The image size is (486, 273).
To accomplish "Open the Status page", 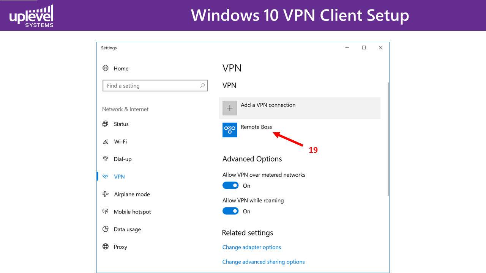I will pos(121,124).
